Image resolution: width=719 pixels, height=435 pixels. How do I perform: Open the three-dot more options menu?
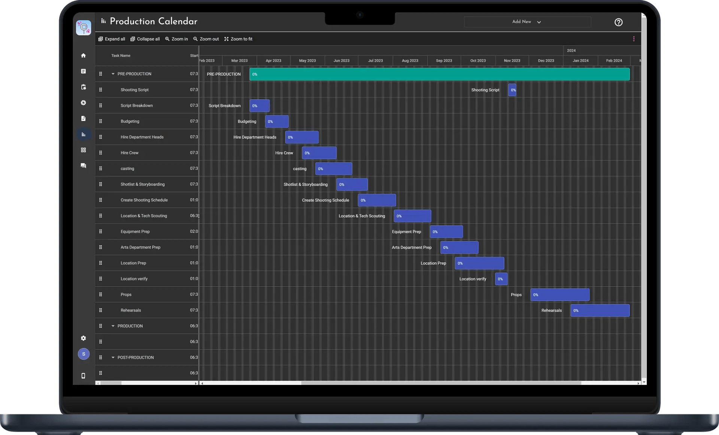click(x=634, y=39)
